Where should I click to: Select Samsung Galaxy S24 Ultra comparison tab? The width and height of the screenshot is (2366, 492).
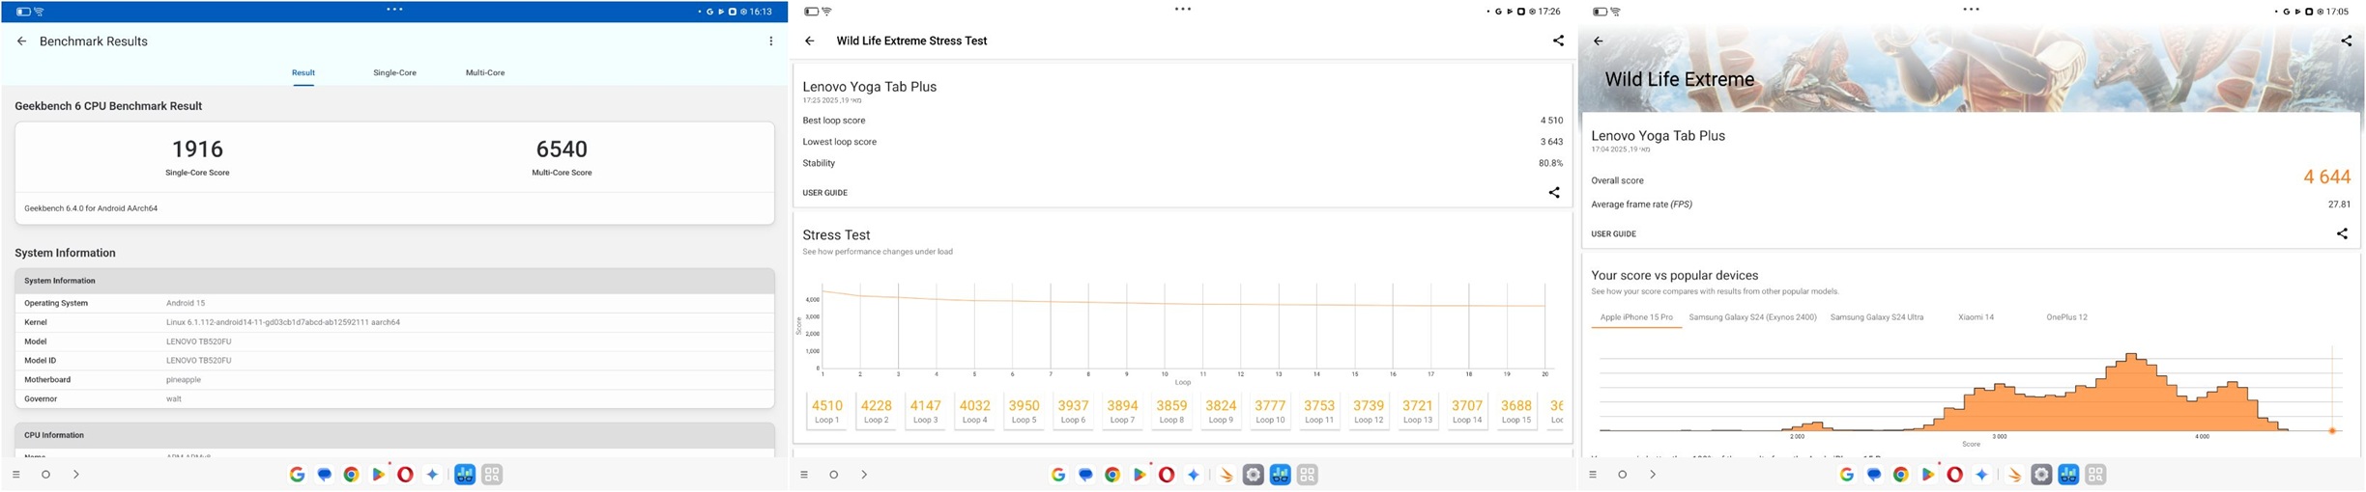pos(1876,317)
